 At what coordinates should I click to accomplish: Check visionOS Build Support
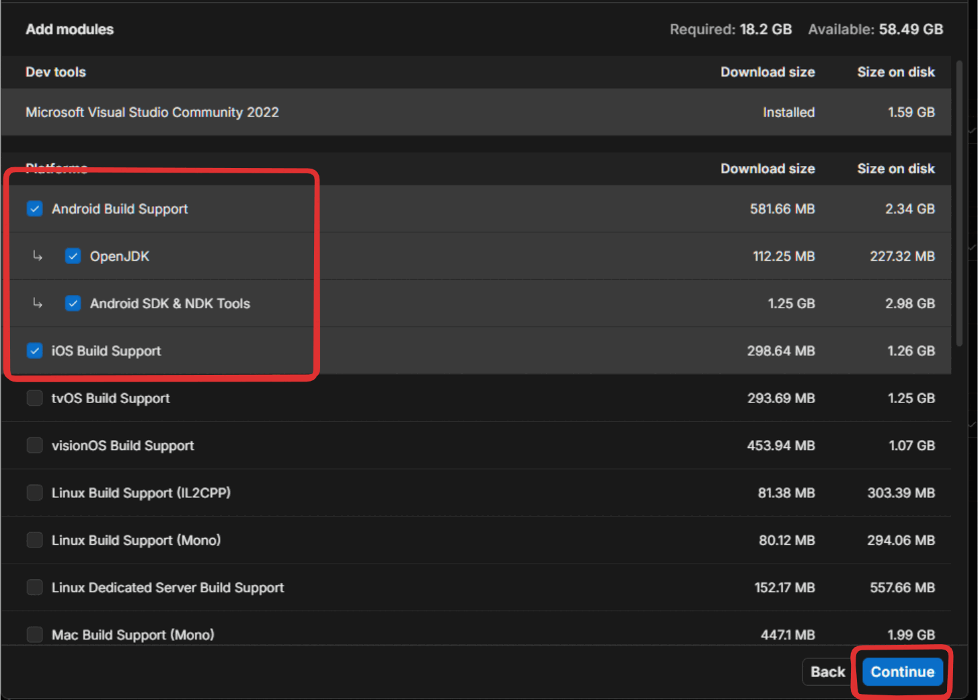click(34, 445)
